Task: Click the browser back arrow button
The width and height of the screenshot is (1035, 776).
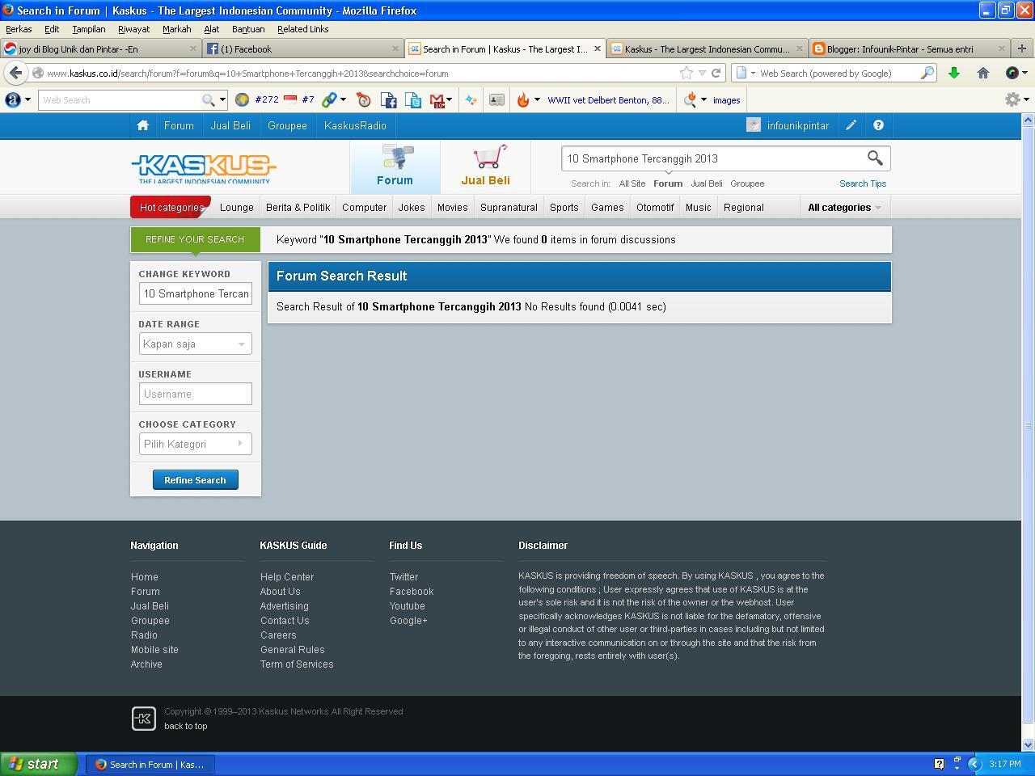Action: coord(15,73)
